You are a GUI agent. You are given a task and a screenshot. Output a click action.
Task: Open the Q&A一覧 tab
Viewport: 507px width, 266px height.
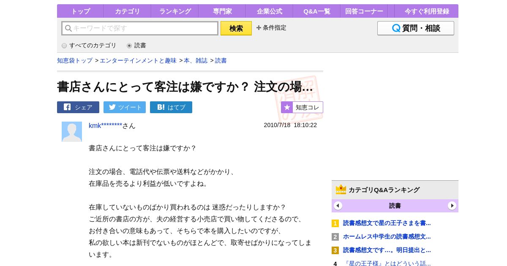pos(317,11)
